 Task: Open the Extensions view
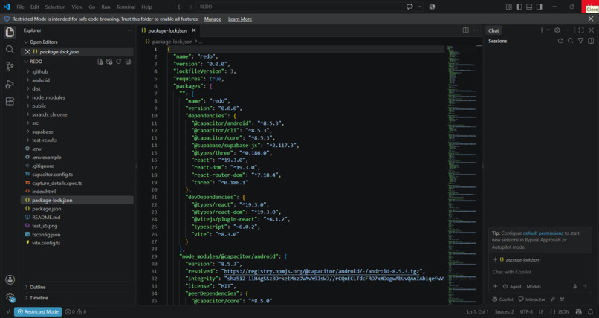[x=10, y=101]
